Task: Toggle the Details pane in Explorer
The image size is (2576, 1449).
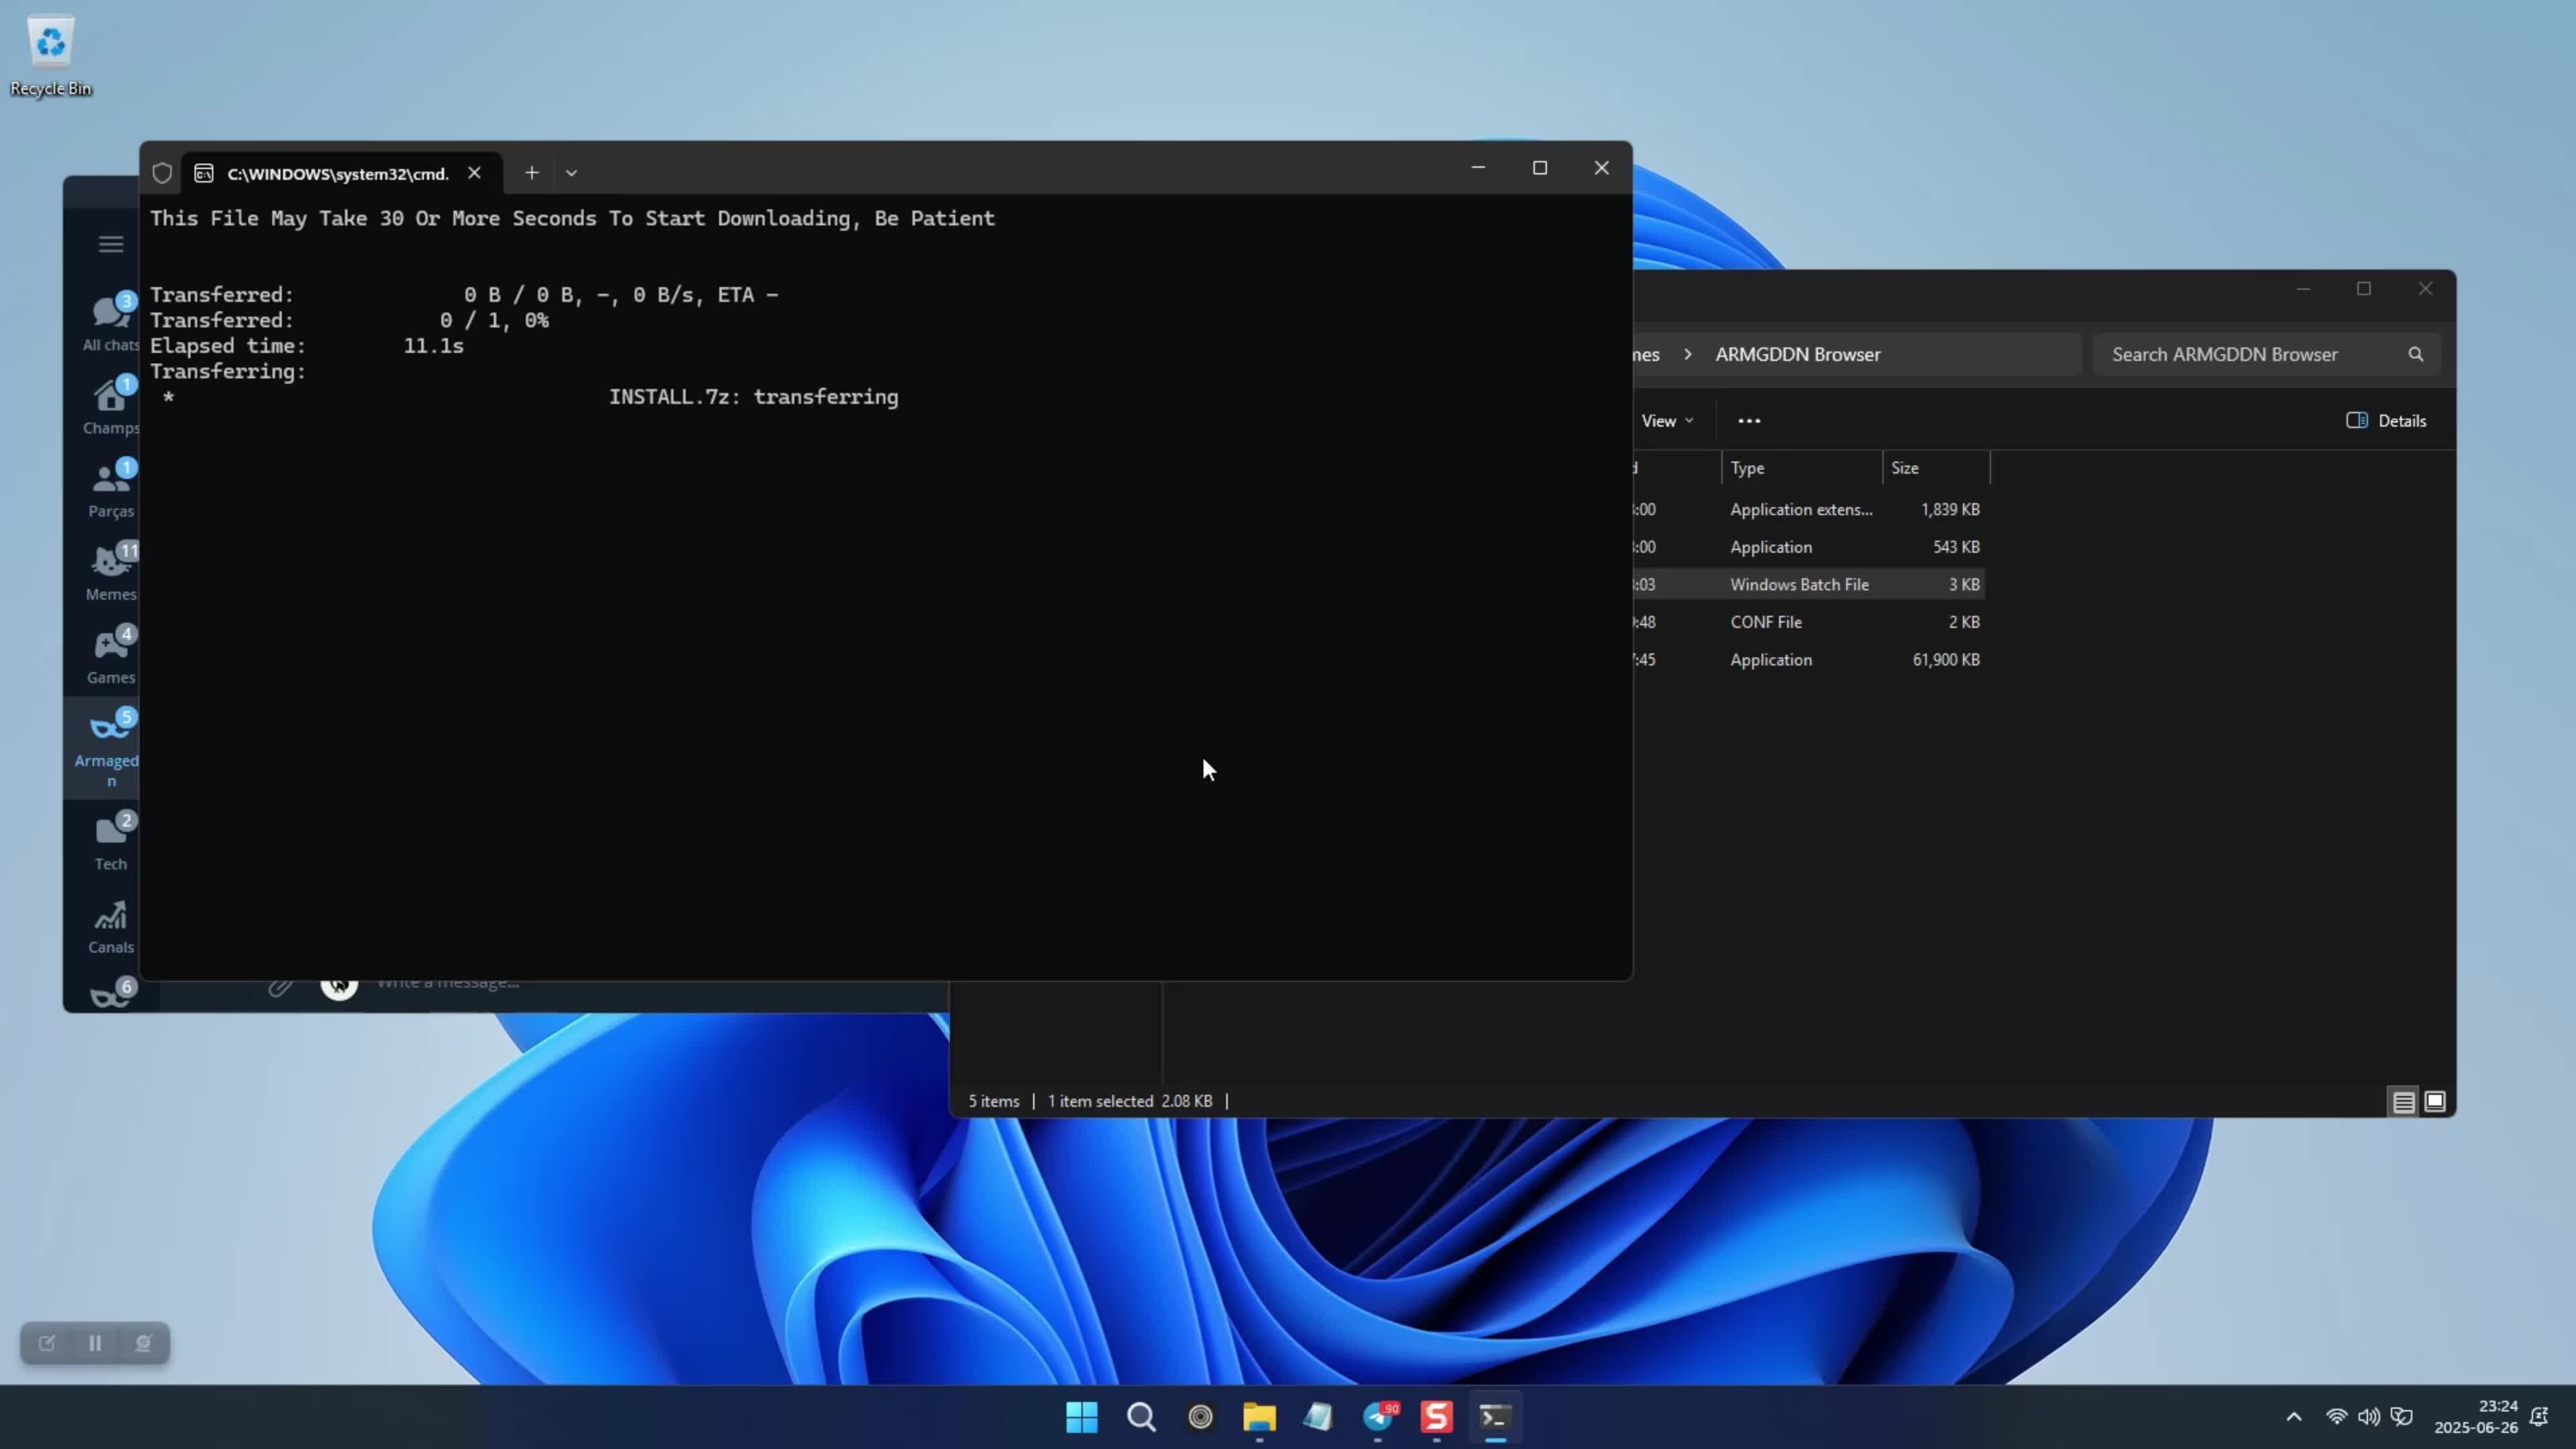Action: [x=2386, y=421]
